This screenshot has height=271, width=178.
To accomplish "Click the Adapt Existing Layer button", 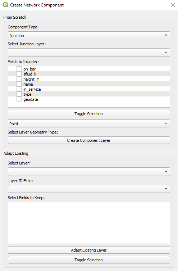I will [89, 250].
